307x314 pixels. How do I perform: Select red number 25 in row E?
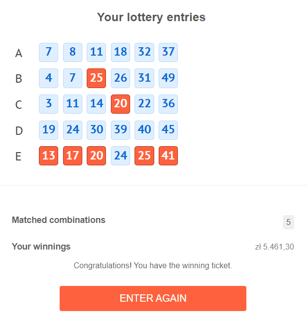click(x=144, y=156)
